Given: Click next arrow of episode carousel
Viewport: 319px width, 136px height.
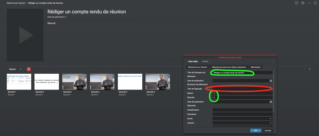Looking at the screenshot, I should point(310,69).
